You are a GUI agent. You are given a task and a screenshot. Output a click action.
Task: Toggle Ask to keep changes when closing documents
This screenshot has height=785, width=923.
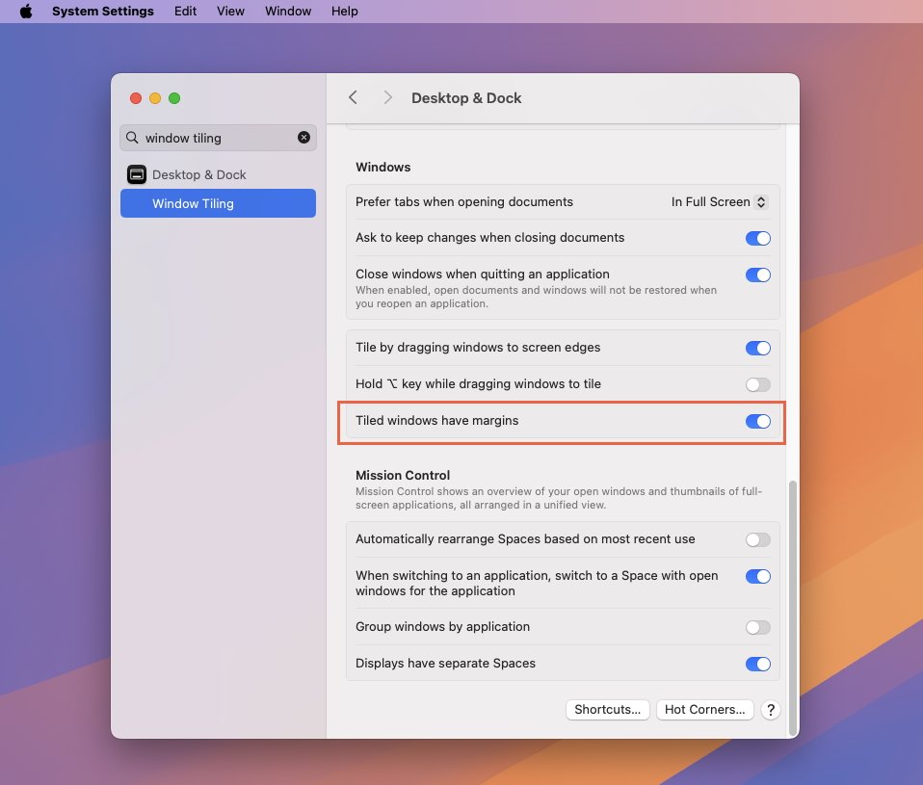tap(757, 238)
